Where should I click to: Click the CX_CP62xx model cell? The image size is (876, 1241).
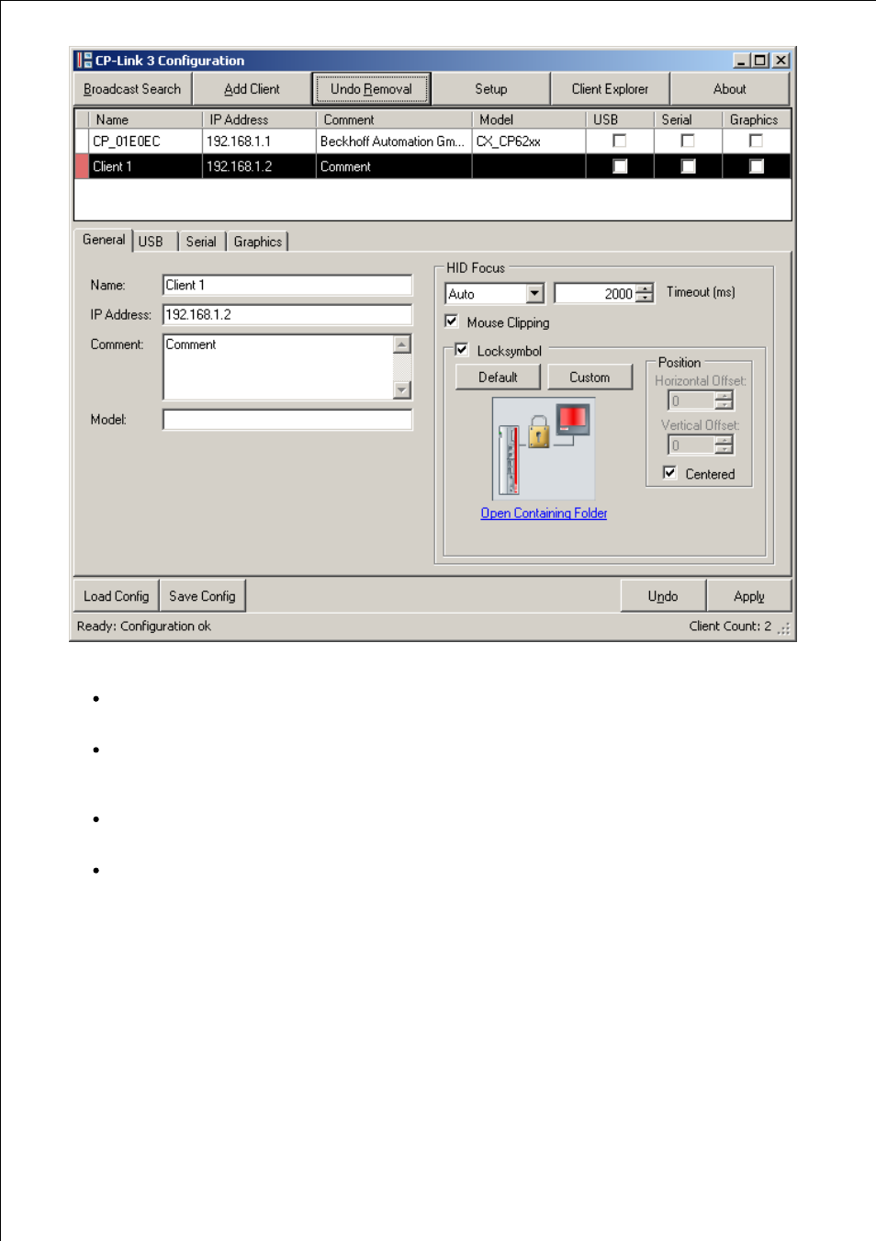(529, 141)
